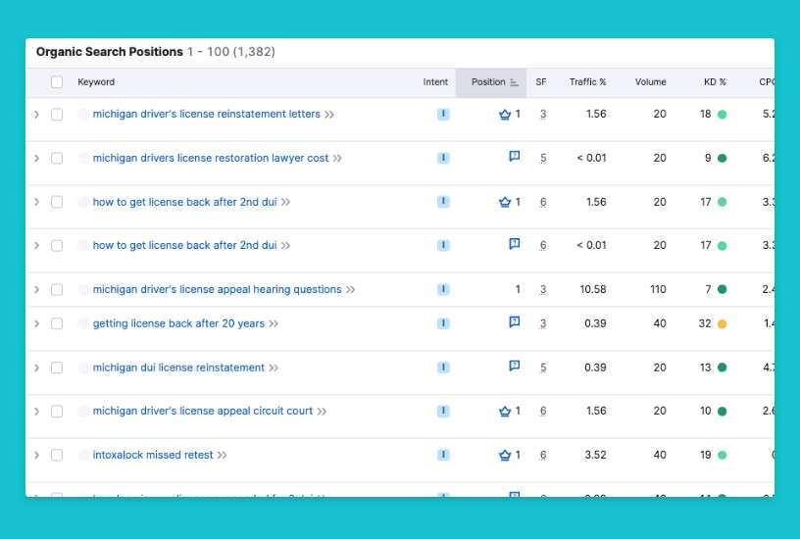Click double-arrow icon after appeal circuit court keyword
The image size is (800, 539).
pyautogui.click(x=322, y=412)
